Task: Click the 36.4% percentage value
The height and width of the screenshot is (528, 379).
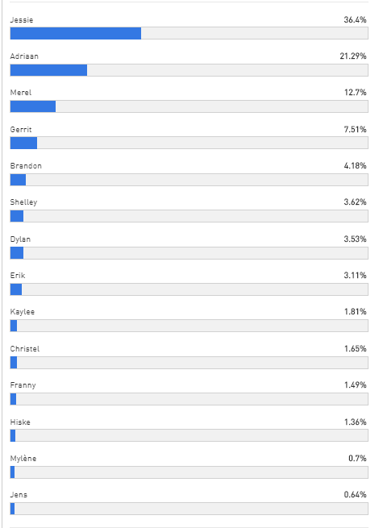Action: (x=355, y=20)
